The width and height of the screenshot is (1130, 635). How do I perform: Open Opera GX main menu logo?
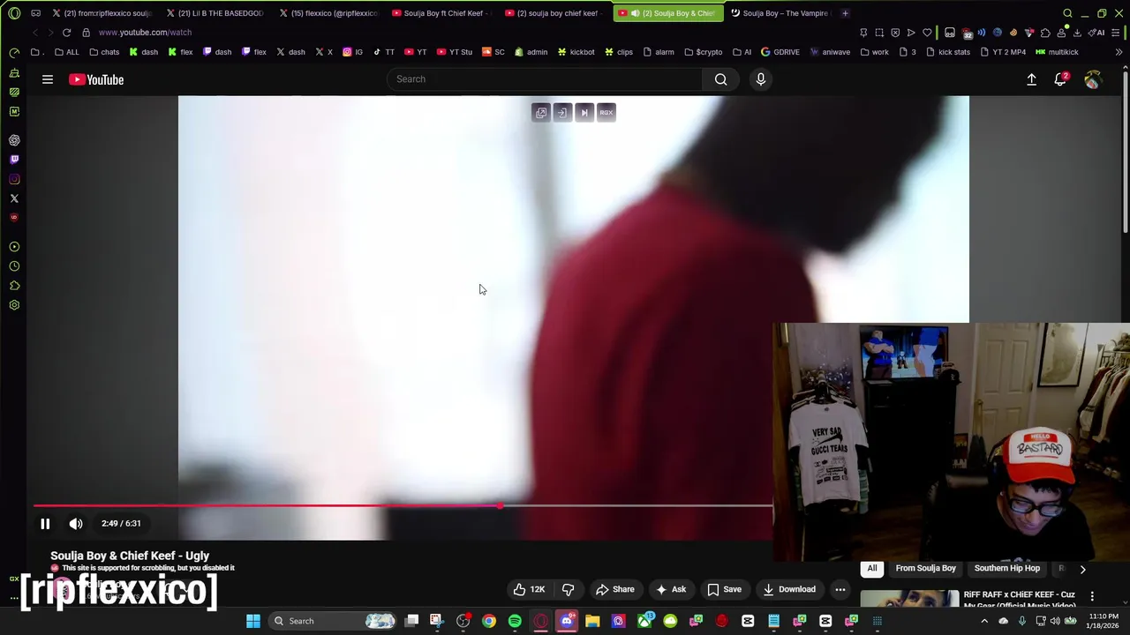click(14, 13)
